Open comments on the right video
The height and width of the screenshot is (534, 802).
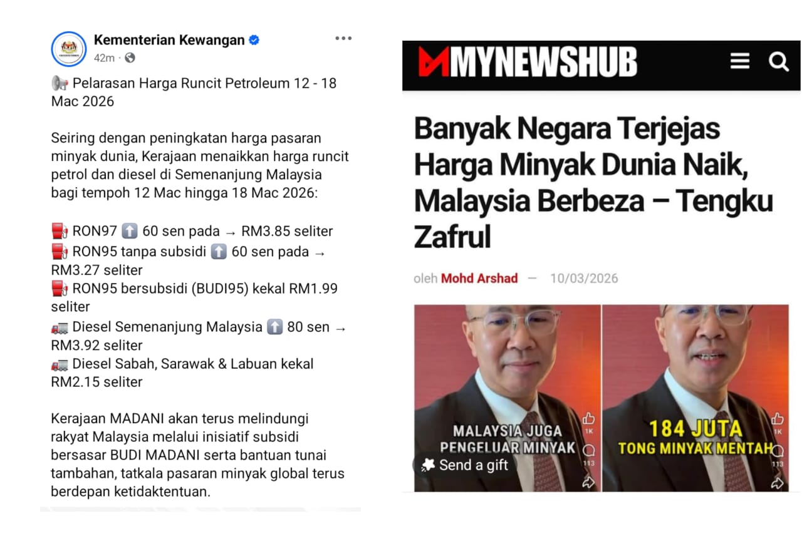coord(777,451)
